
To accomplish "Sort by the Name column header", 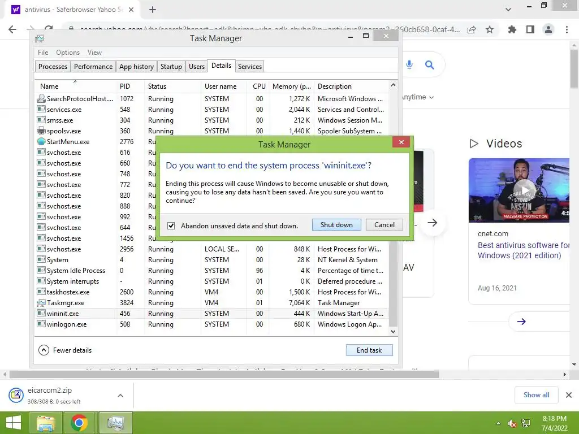I will click(x=75, y=86).
